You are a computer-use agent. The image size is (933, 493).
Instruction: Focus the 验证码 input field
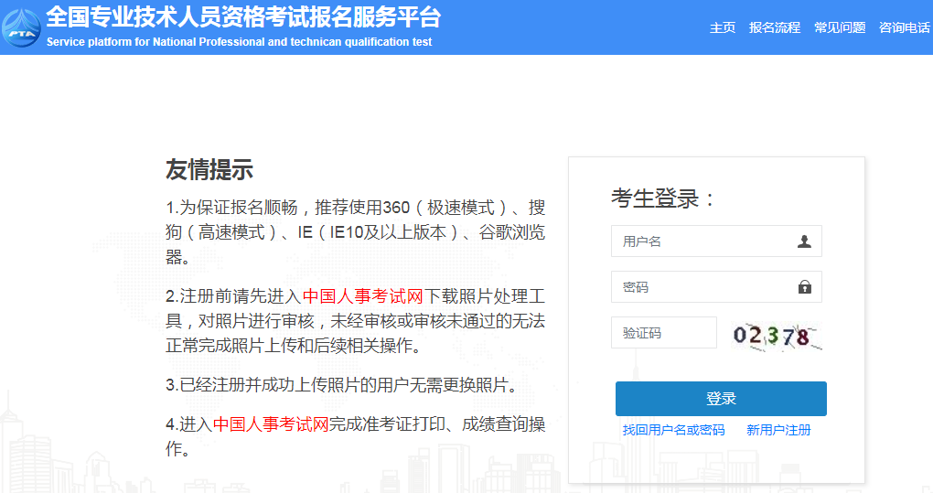663,332
